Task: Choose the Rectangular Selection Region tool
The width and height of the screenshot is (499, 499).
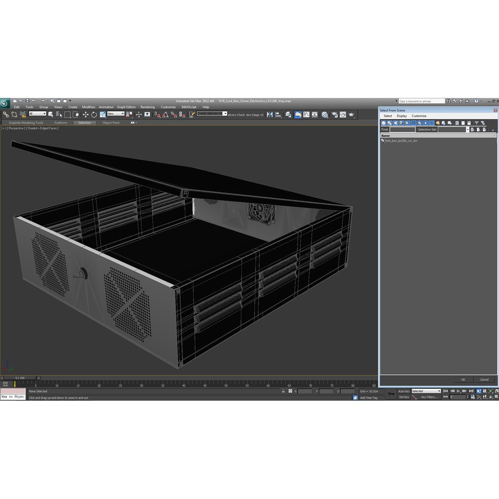Action: tap(67, 115)
